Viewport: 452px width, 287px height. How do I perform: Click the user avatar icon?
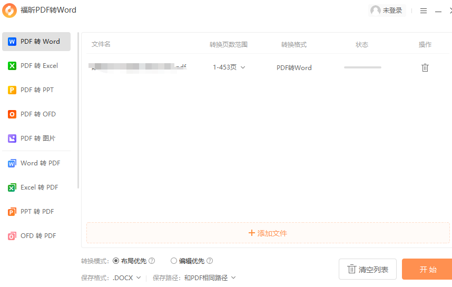(376, 11)
